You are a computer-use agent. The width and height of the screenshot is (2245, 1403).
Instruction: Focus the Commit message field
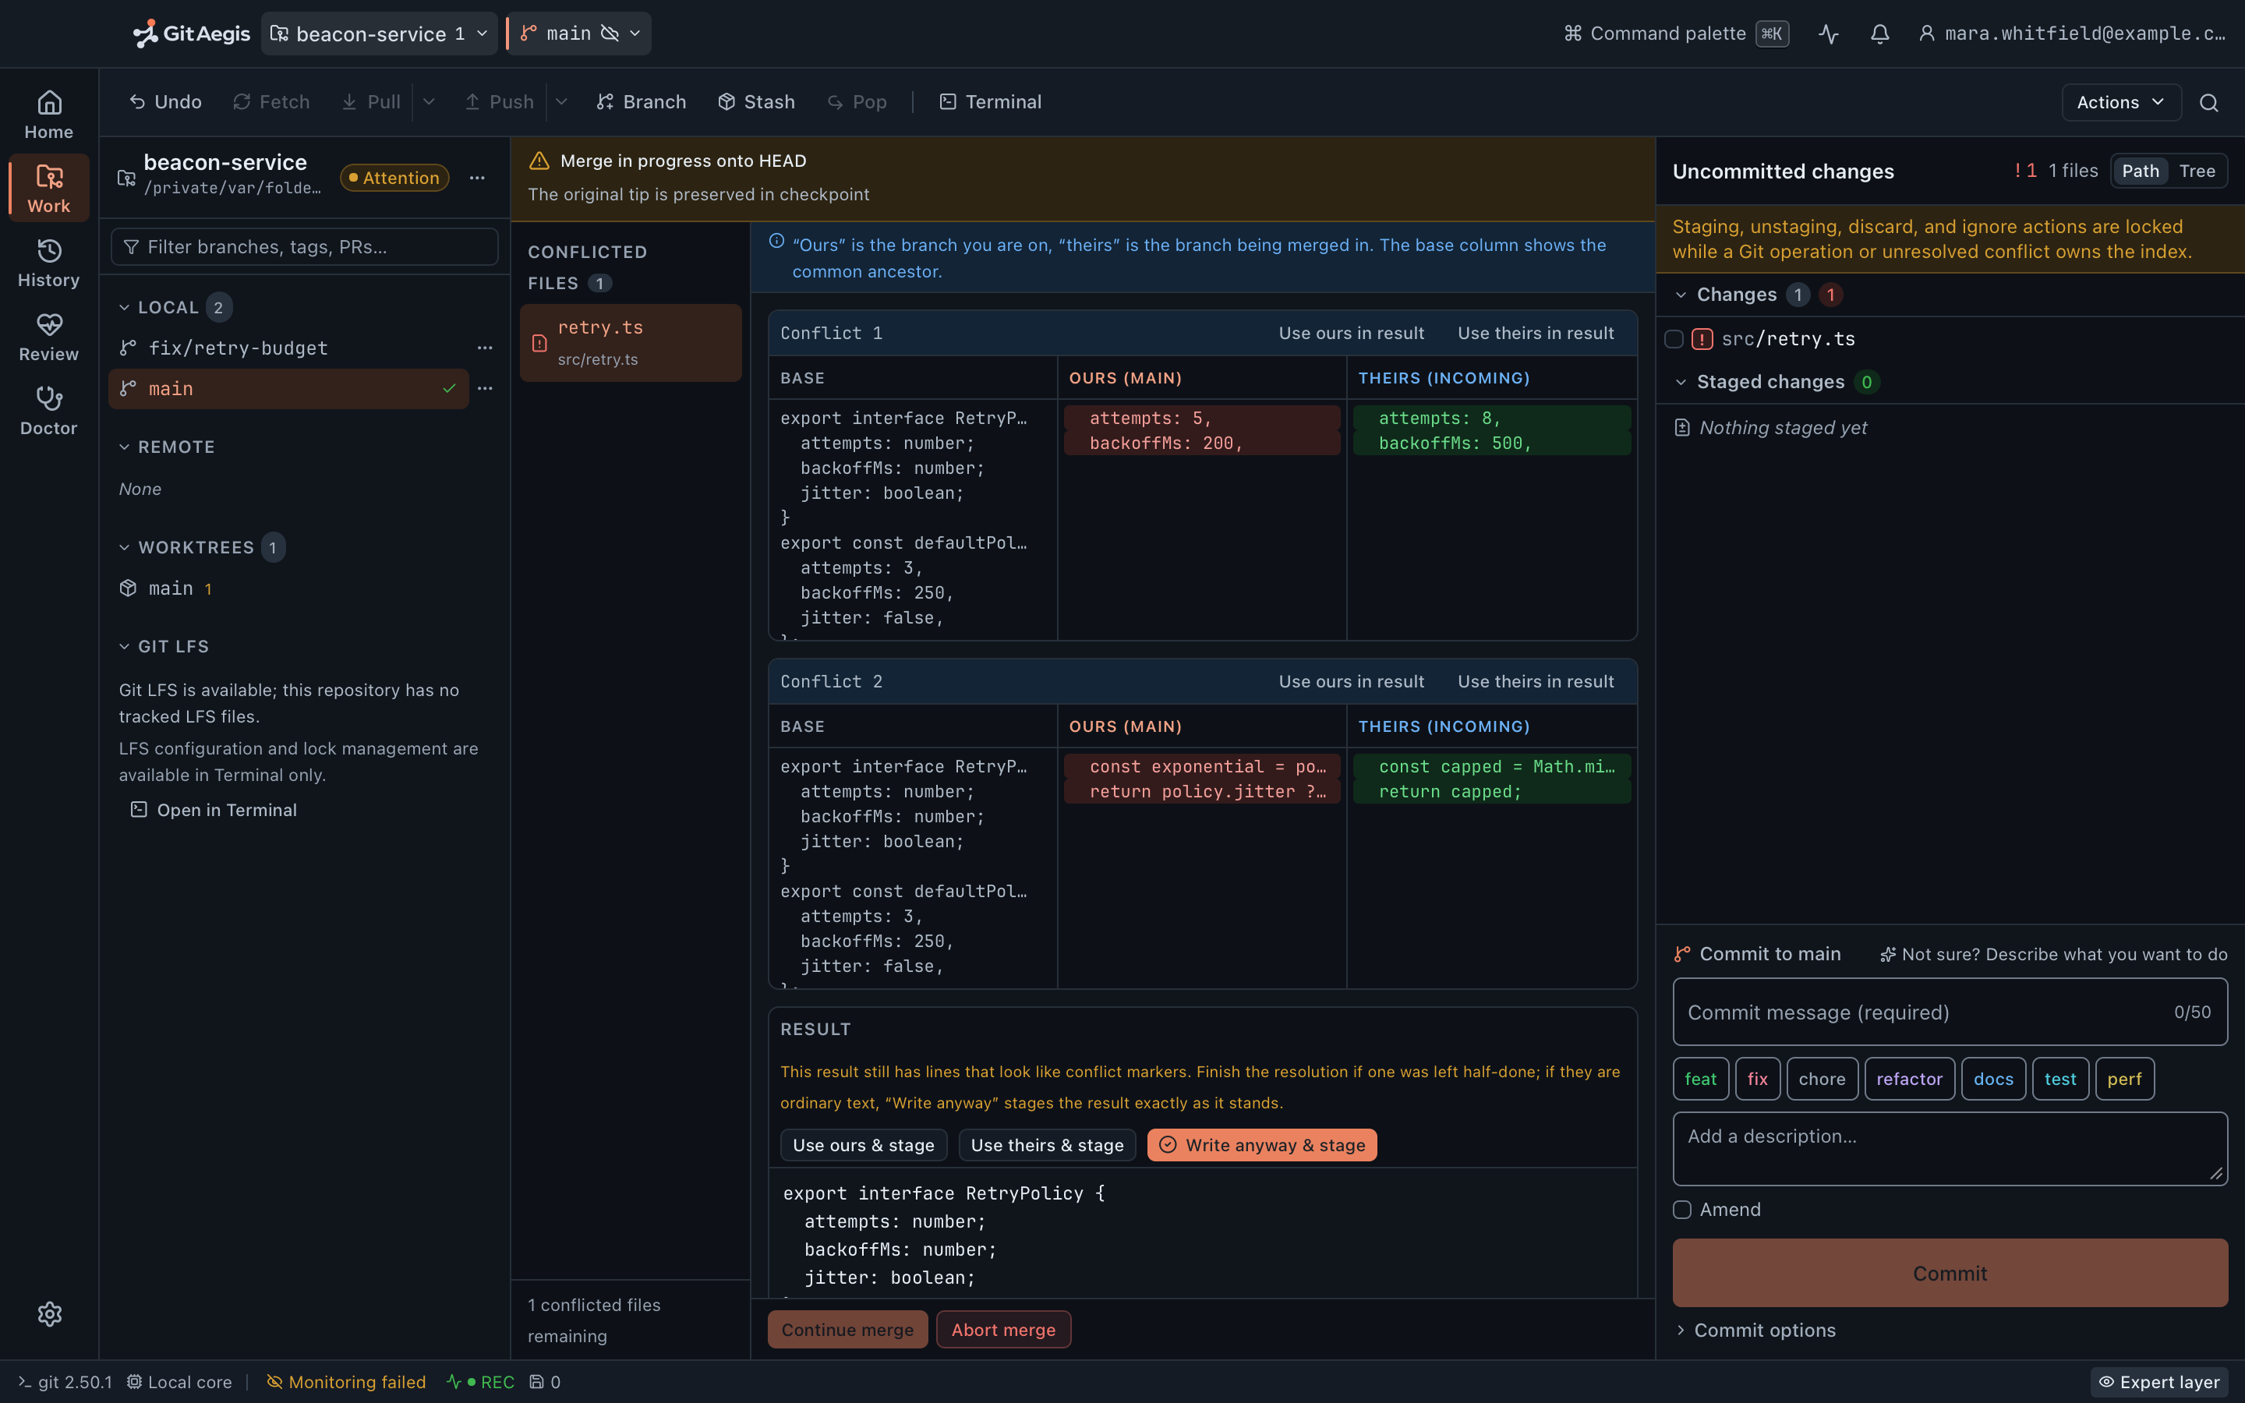[1949, 1012]
